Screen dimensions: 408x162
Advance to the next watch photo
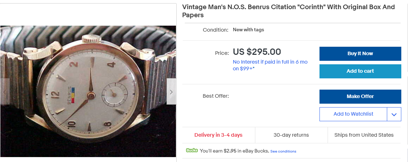click(x=171, y=92)
